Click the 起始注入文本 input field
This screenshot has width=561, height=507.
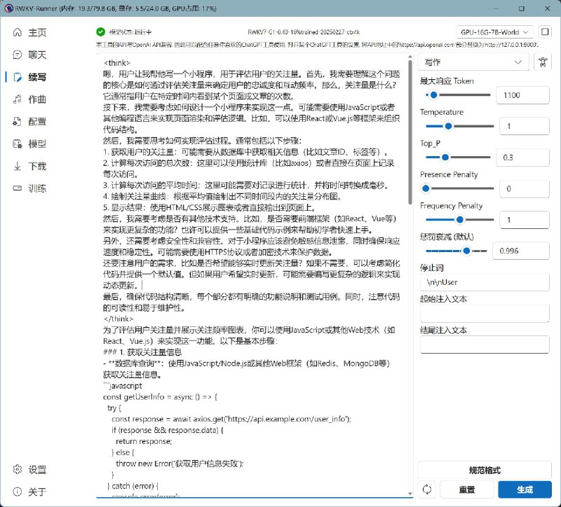(485, 313)
